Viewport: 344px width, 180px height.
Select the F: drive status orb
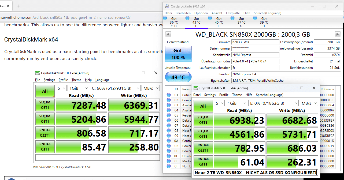(x=210, y=18)
